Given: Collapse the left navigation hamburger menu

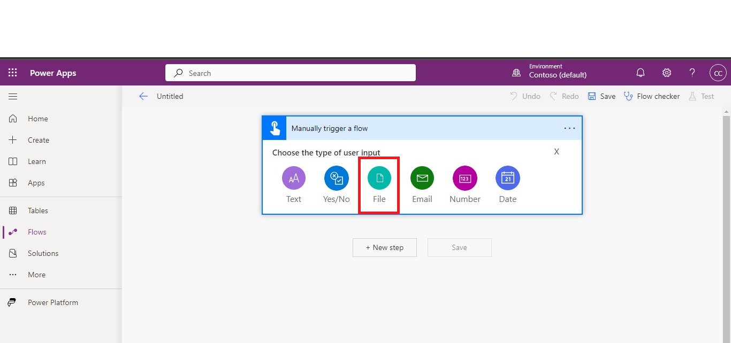Looking at the screenshot, I should pos(13,97).
